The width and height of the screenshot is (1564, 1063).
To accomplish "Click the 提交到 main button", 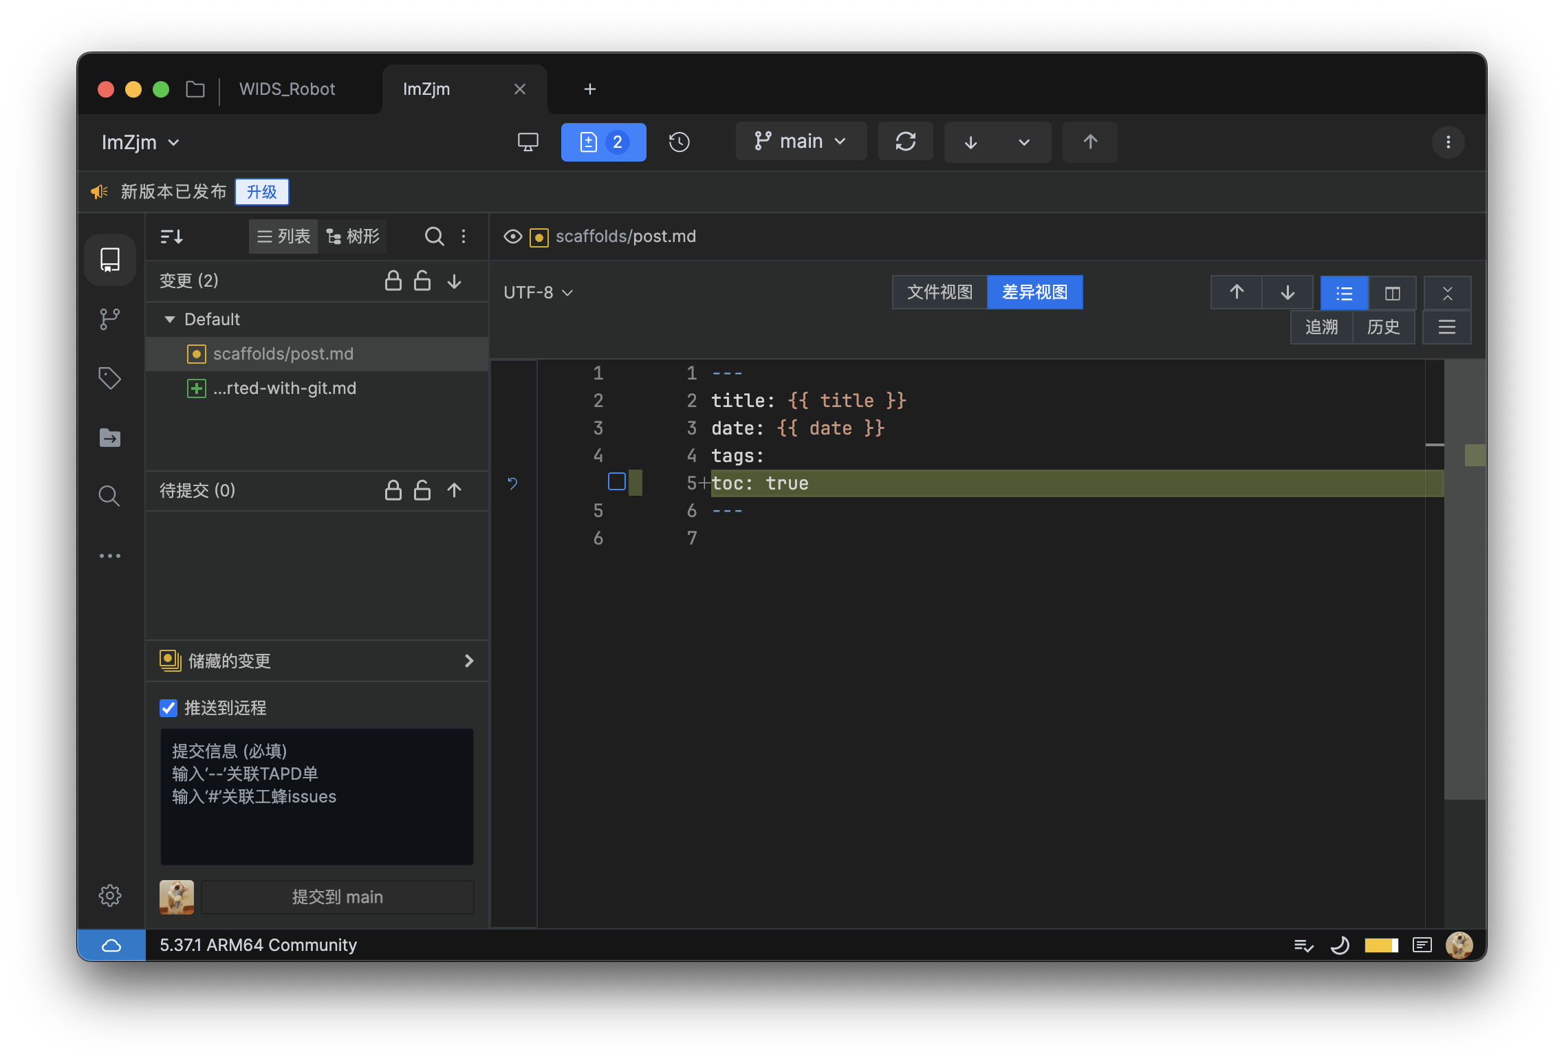I will [337, 897].
